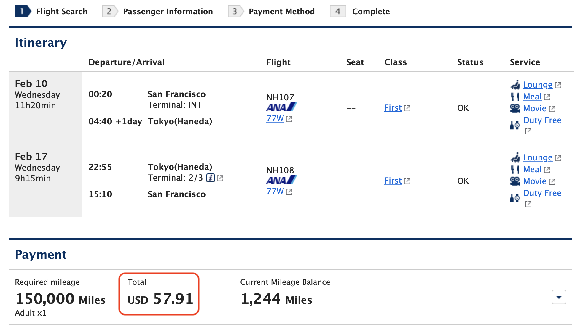The image size is (583, 328).
Task: Open the Meal link for NH108
Action: [x=532, y=169]
